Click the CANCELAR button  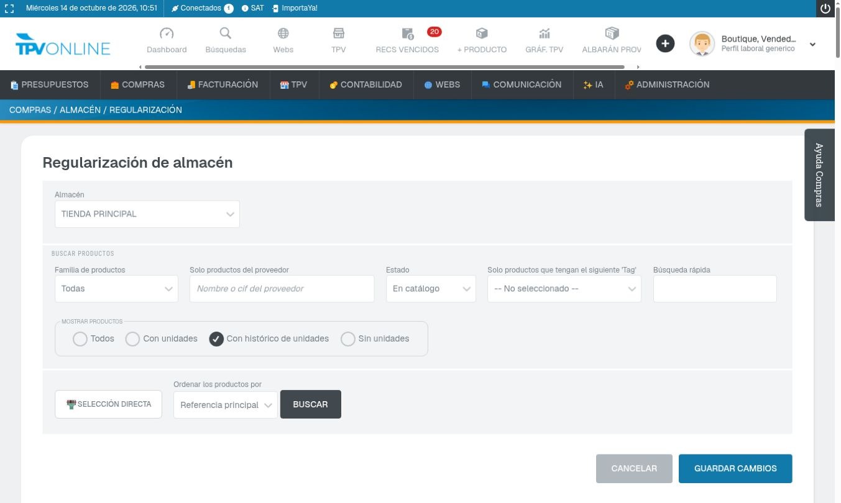click(634, 469)
